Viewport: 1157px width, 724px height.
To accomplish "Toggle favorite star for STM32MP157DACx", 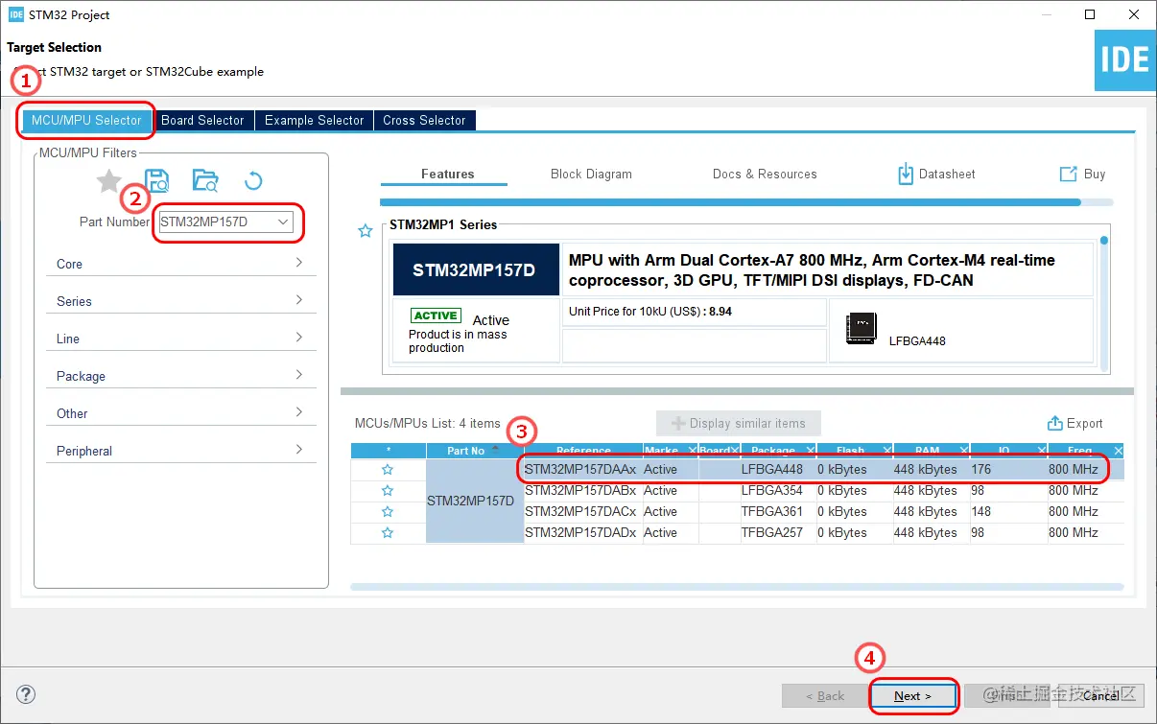I will pos(388,512).
